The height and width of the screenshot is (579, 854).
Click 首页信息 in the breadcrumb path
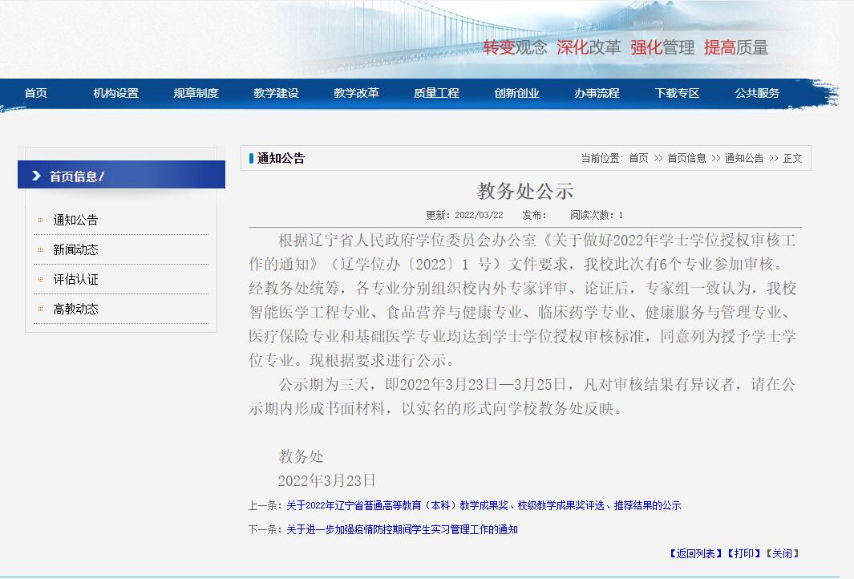(686, 158)
